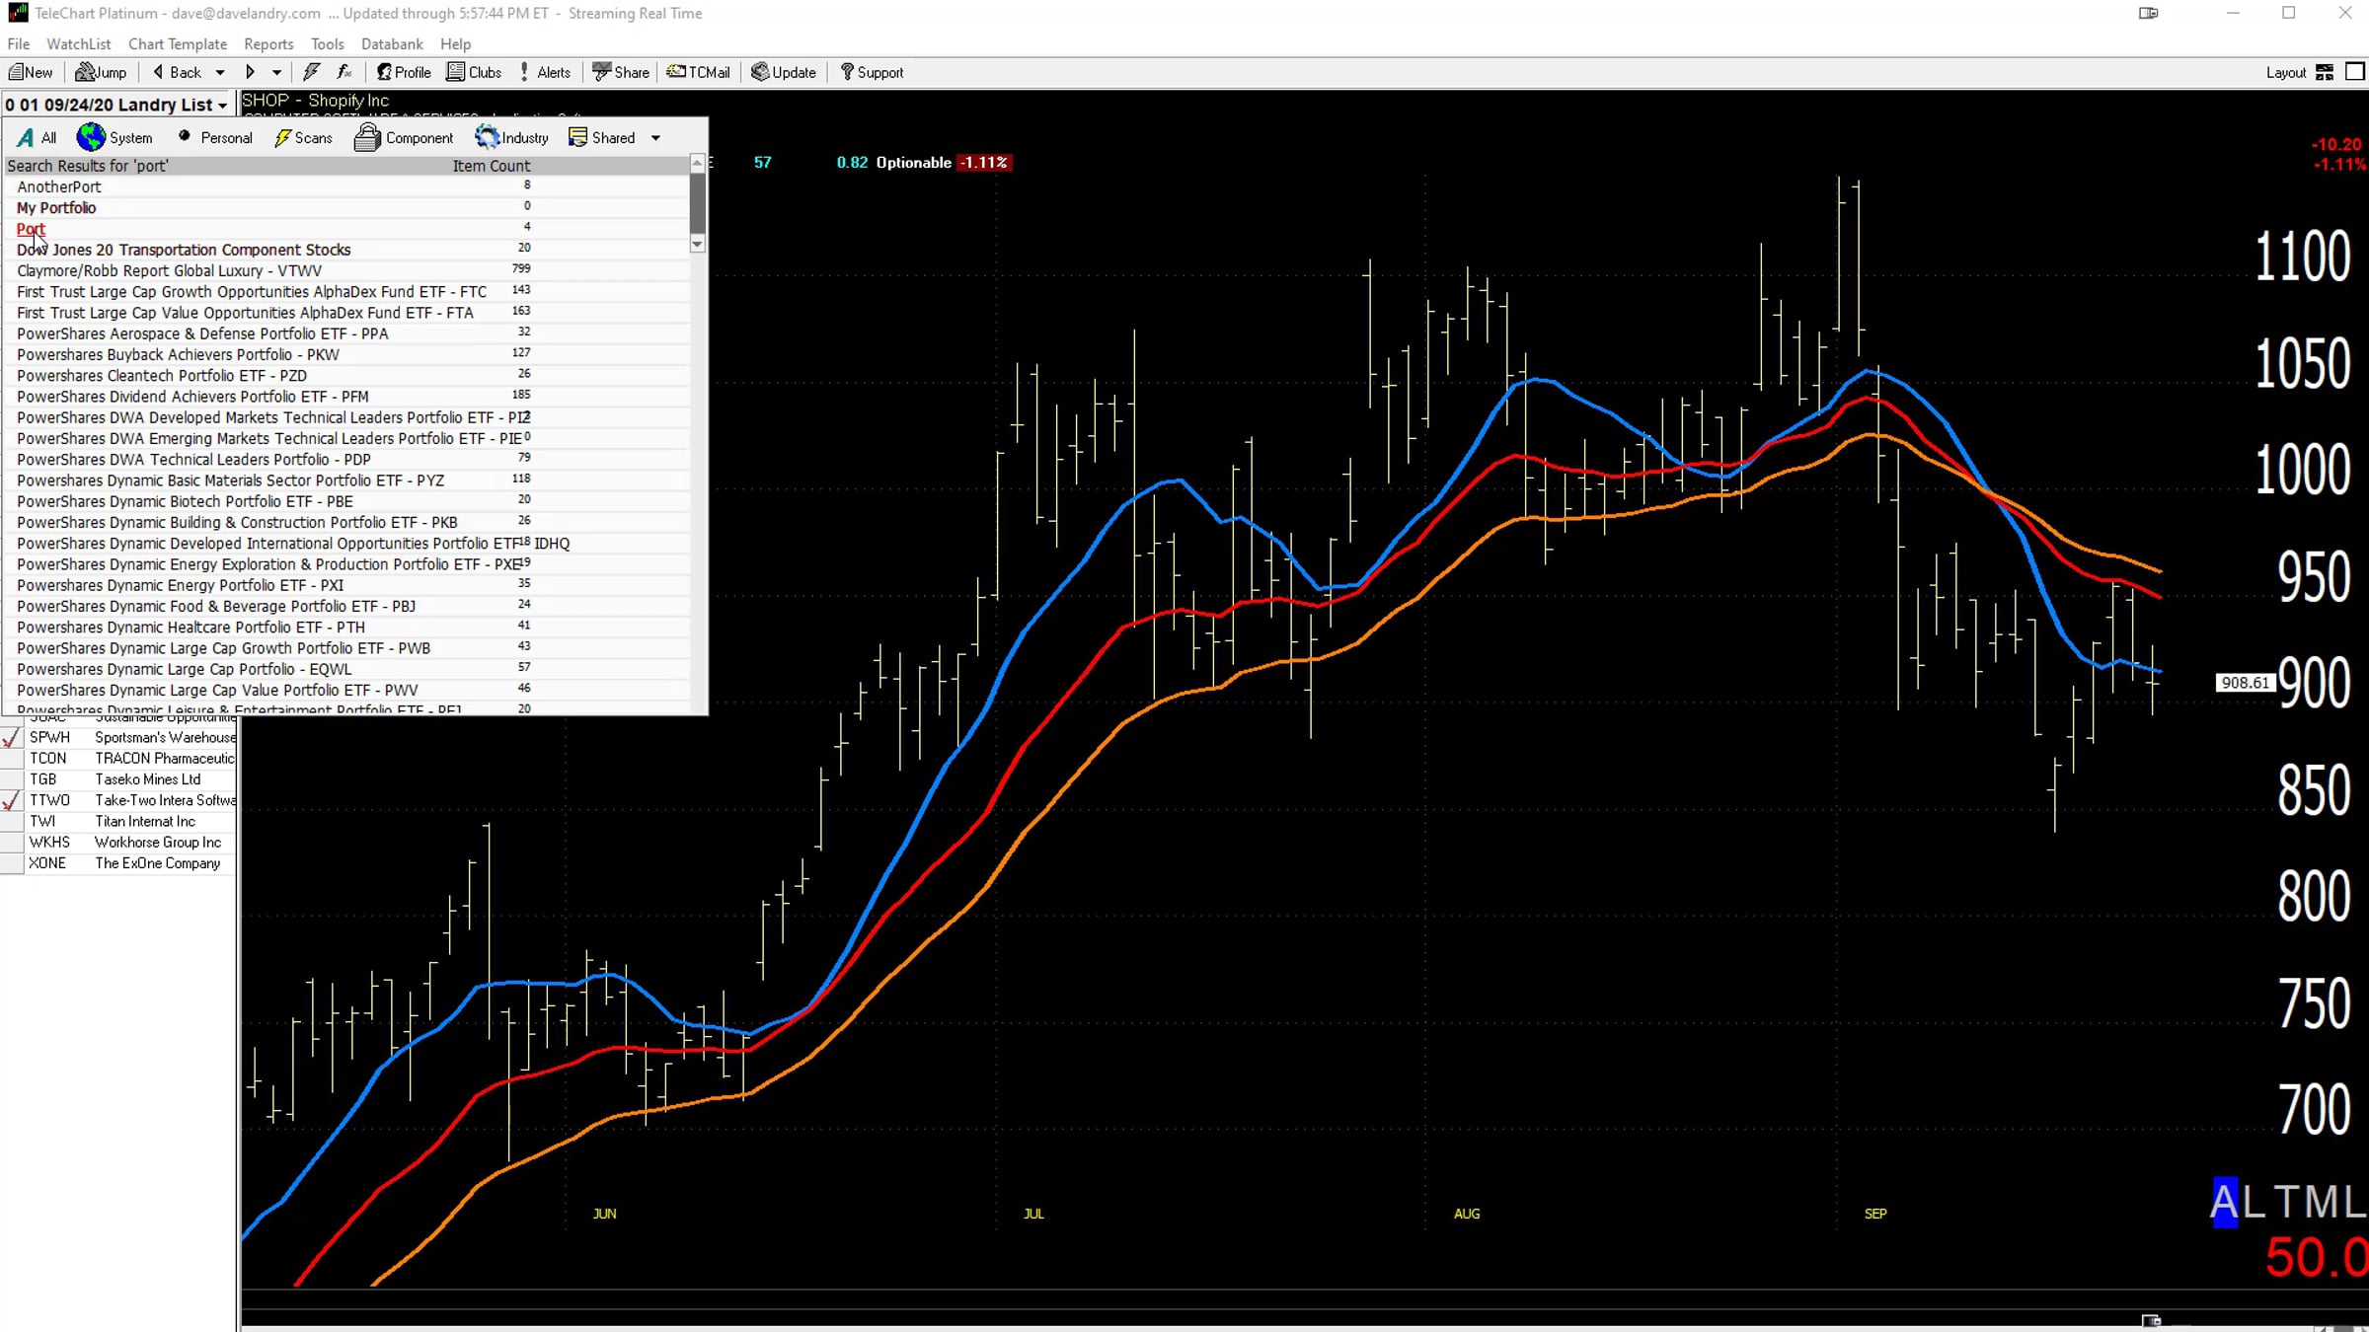Select Powershares Dynamic Energy Portfolio ETF - PXI
This screenshot has width=2369, height=1332.
180,585
